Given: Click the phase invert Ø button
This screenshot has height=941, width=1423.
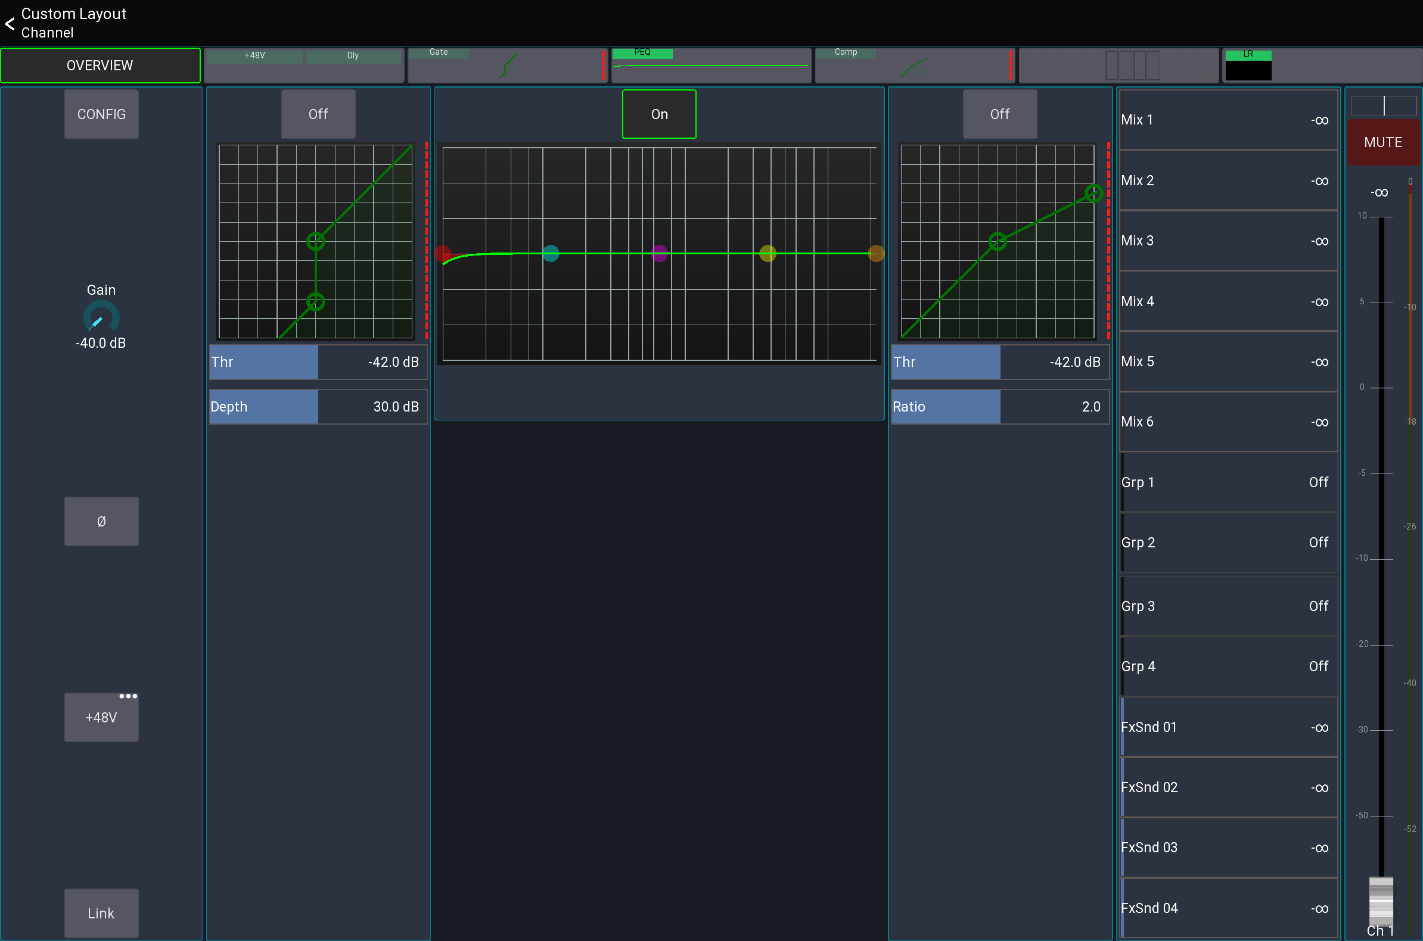Looking at the screenshot, I should coord(101,521).
